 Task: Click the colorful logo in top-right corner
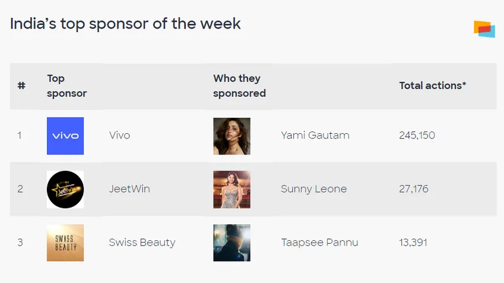click(484, 29)
